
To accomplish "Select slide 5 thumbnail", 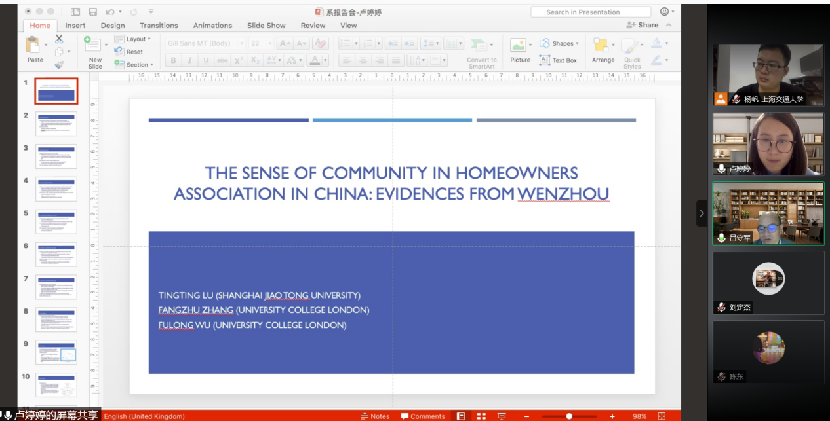I will pyautogui.click(x=56, y=221).
